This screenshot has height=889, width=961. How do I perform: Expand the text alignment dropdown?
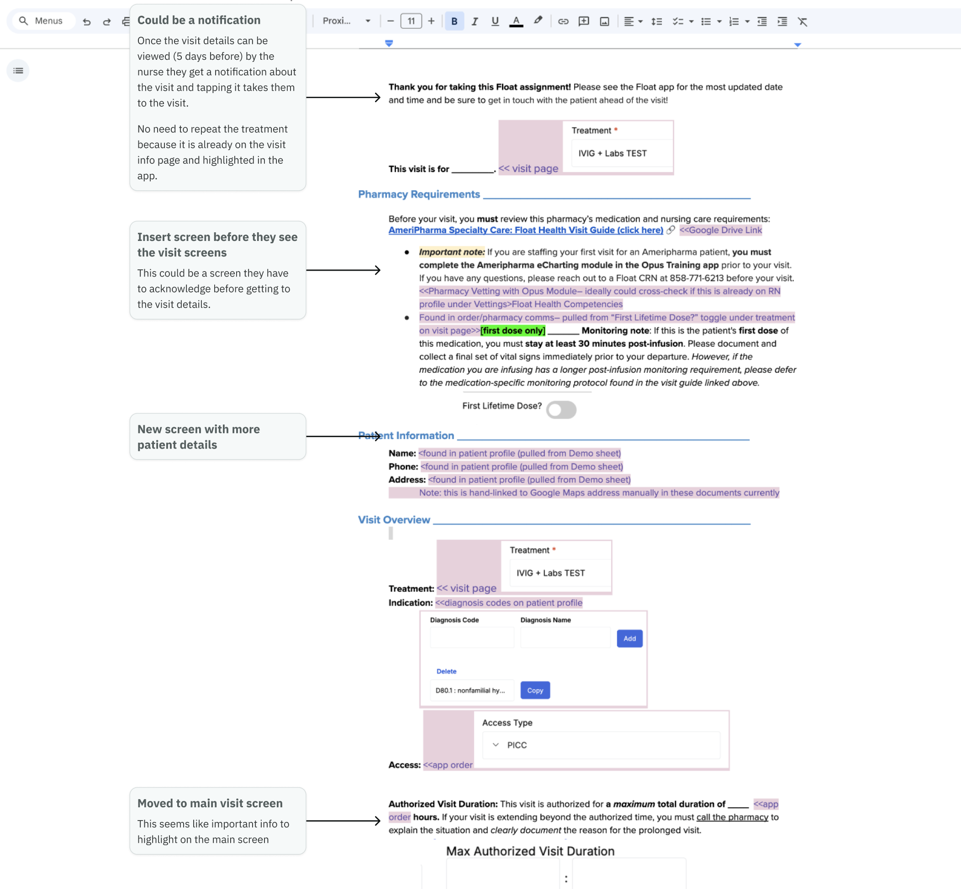pyautogui.click(x=640, y=21)
